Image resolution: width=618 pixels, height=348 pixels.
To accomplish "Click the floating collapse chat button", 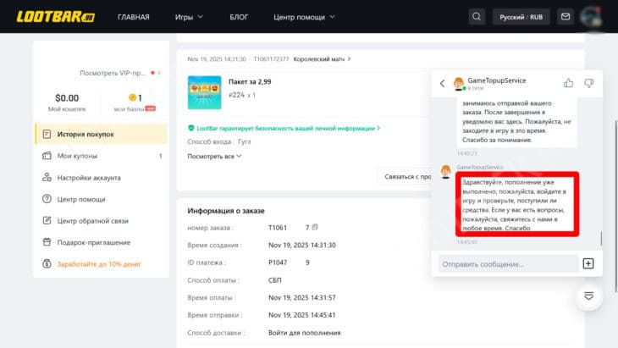I will [588, 296].
